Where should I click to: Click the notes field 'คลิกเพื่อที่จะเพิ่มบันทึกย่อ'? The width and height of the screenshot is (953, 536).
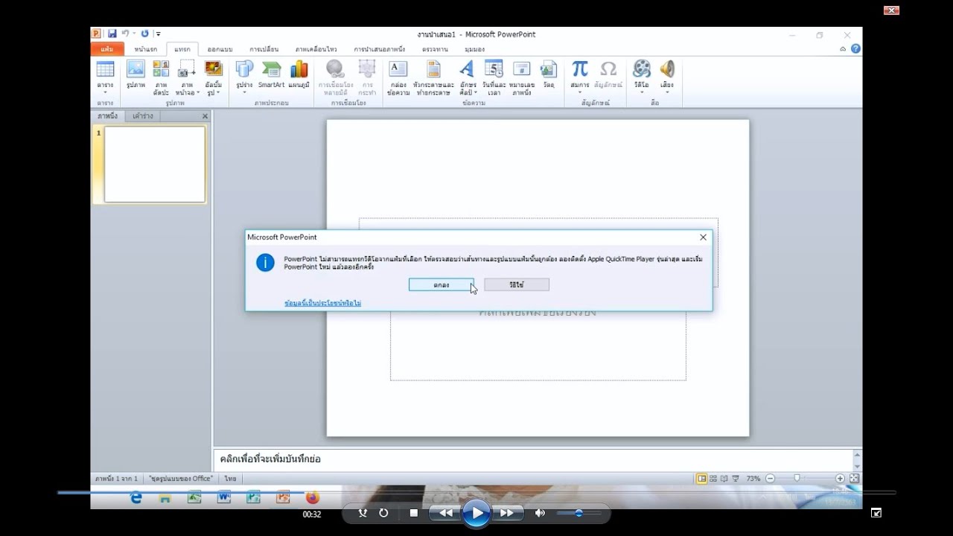click(533, 459)
